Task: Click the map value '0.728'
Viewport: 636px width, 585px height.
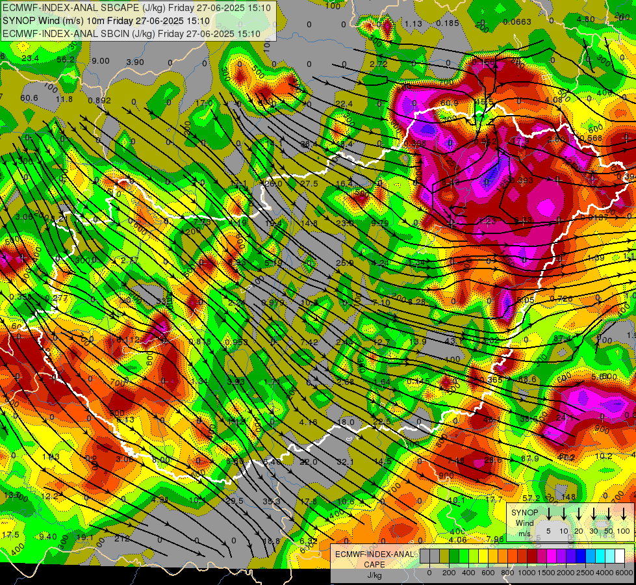Action: pyautogui.click(x=561, y=299)
